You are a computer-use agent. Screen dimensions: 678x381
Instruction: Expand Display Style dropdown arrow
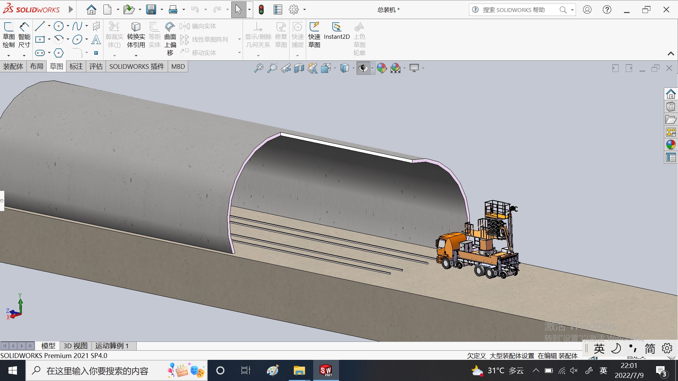point(353,68)
